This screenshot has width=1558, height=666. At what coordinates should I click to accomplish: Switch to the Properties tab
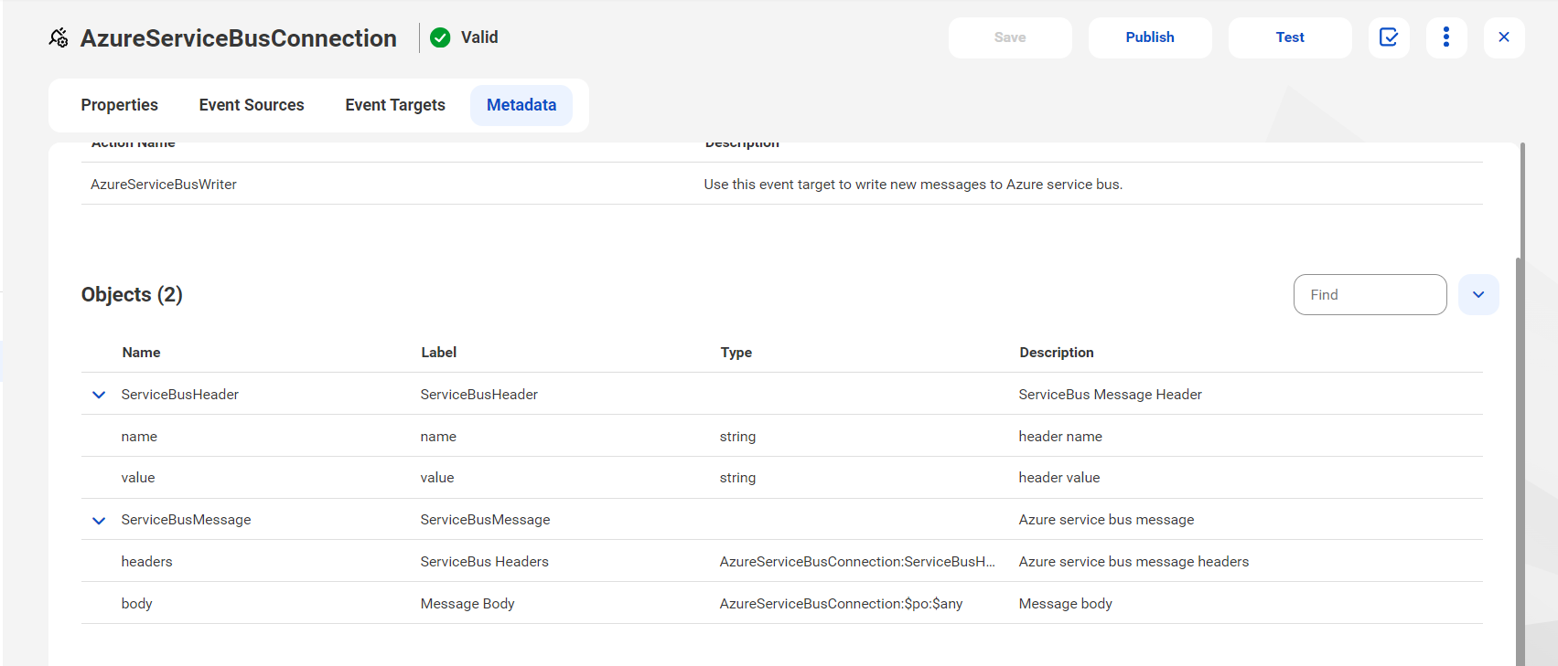(x=120, y=105)
